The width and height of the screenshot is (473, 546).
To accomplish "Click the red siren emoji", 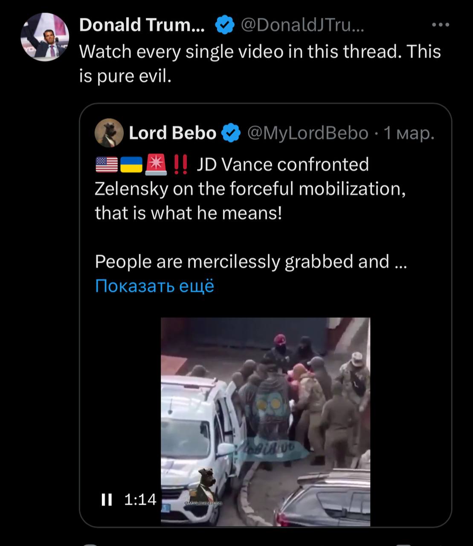I will click(156, 165).
